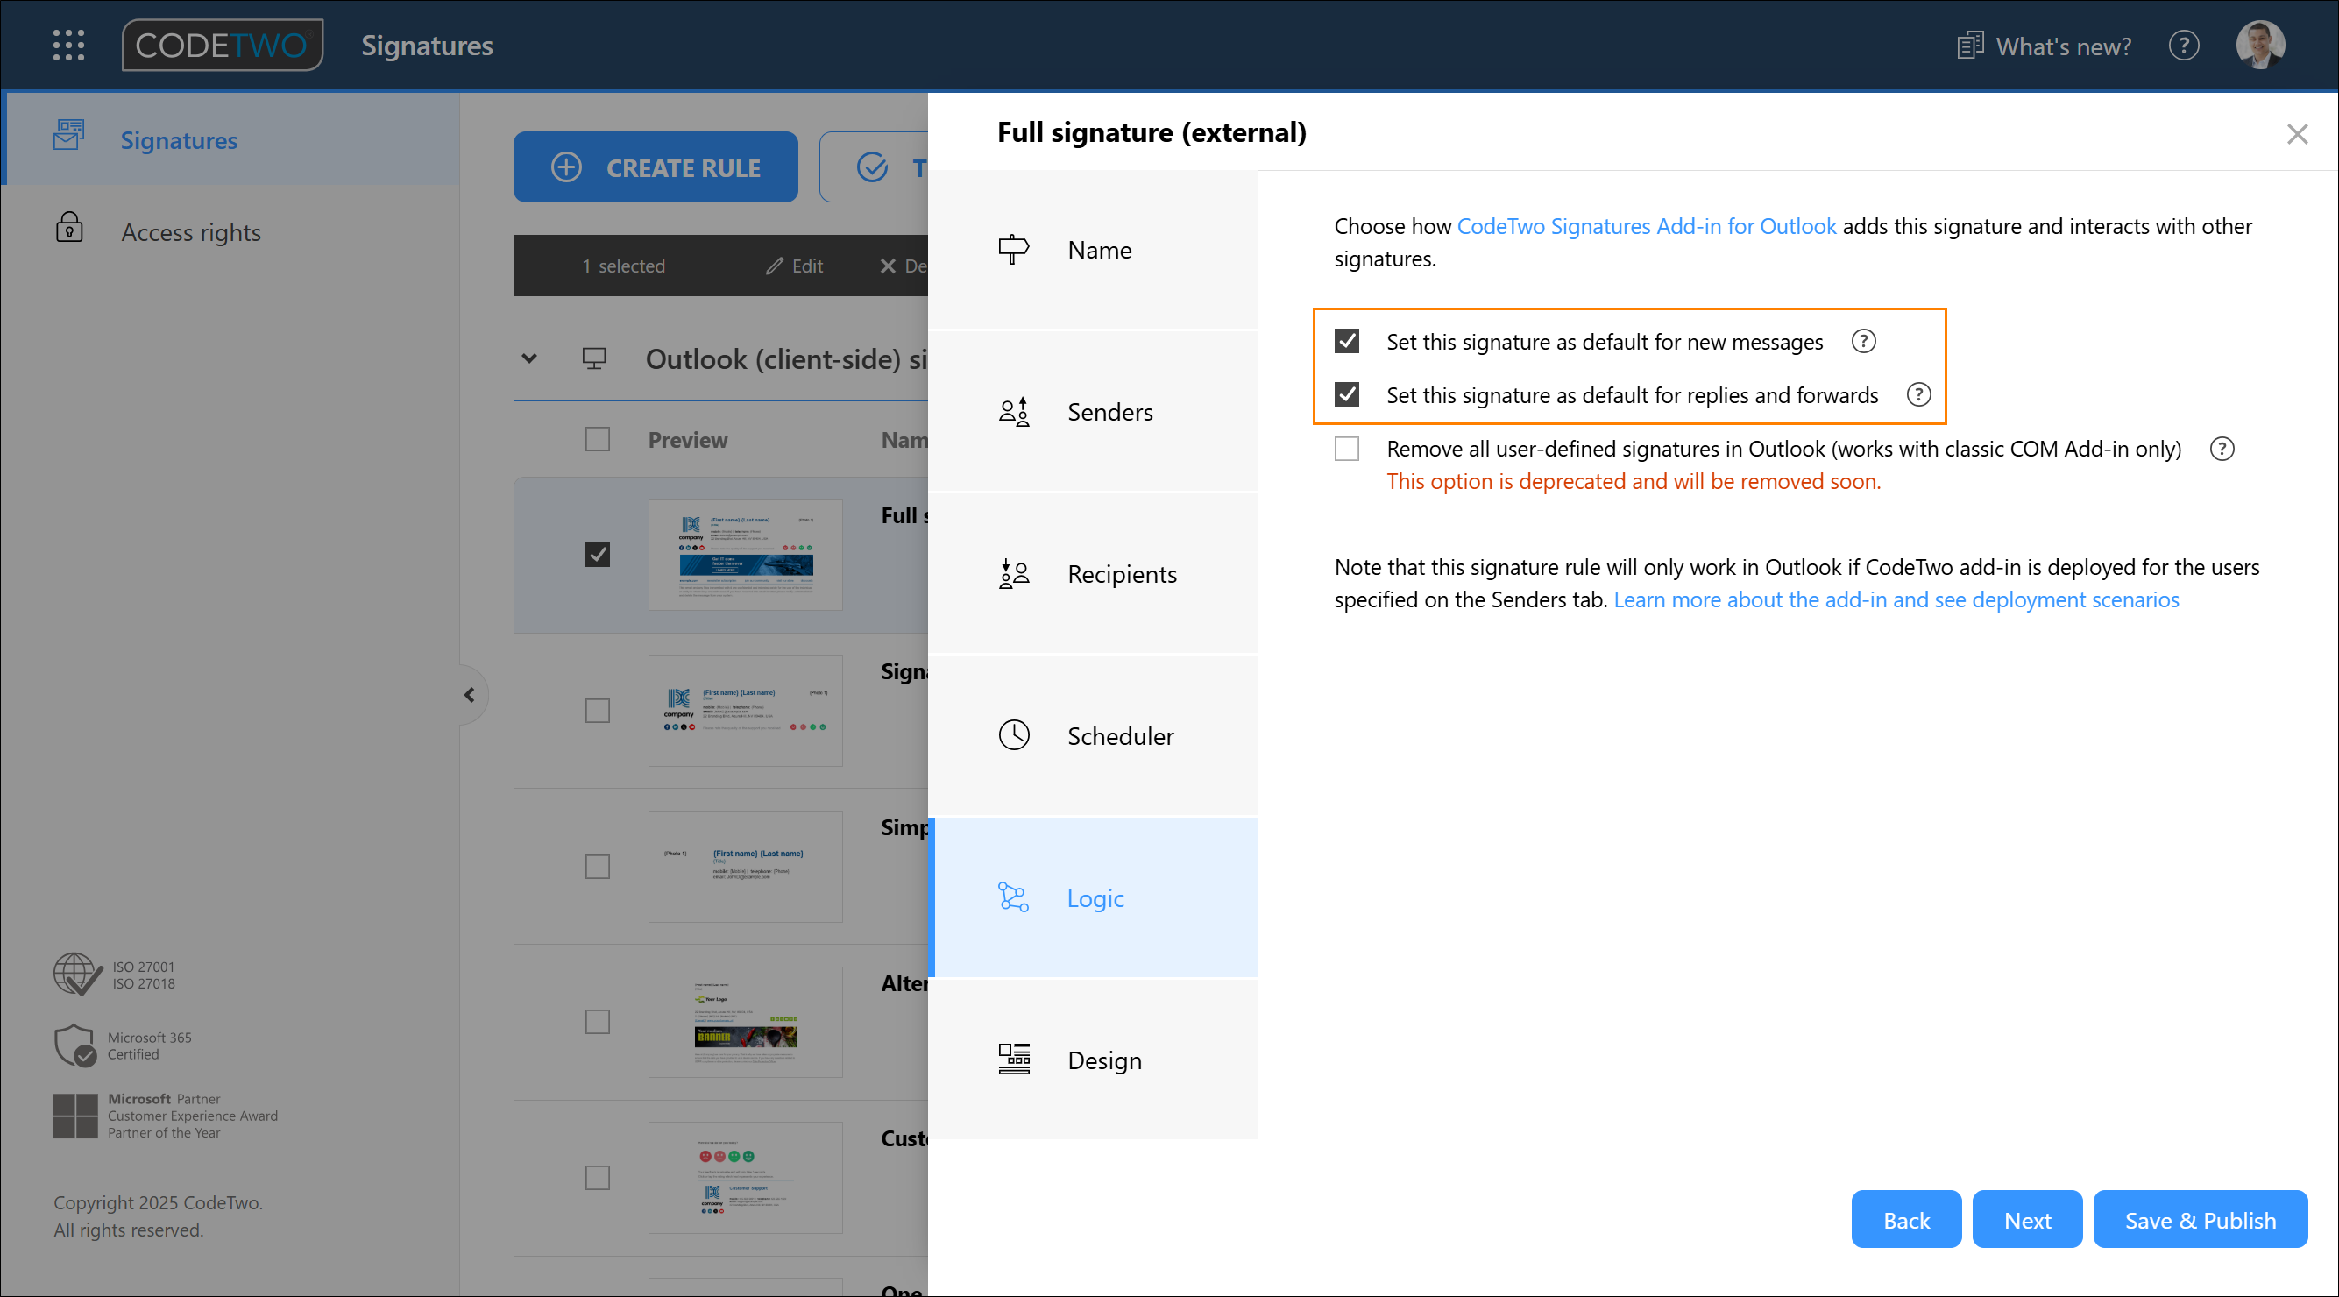The image size is (2339, 1297).
Task: Check the second signature row checkbox
Action: tap(598, 710)
